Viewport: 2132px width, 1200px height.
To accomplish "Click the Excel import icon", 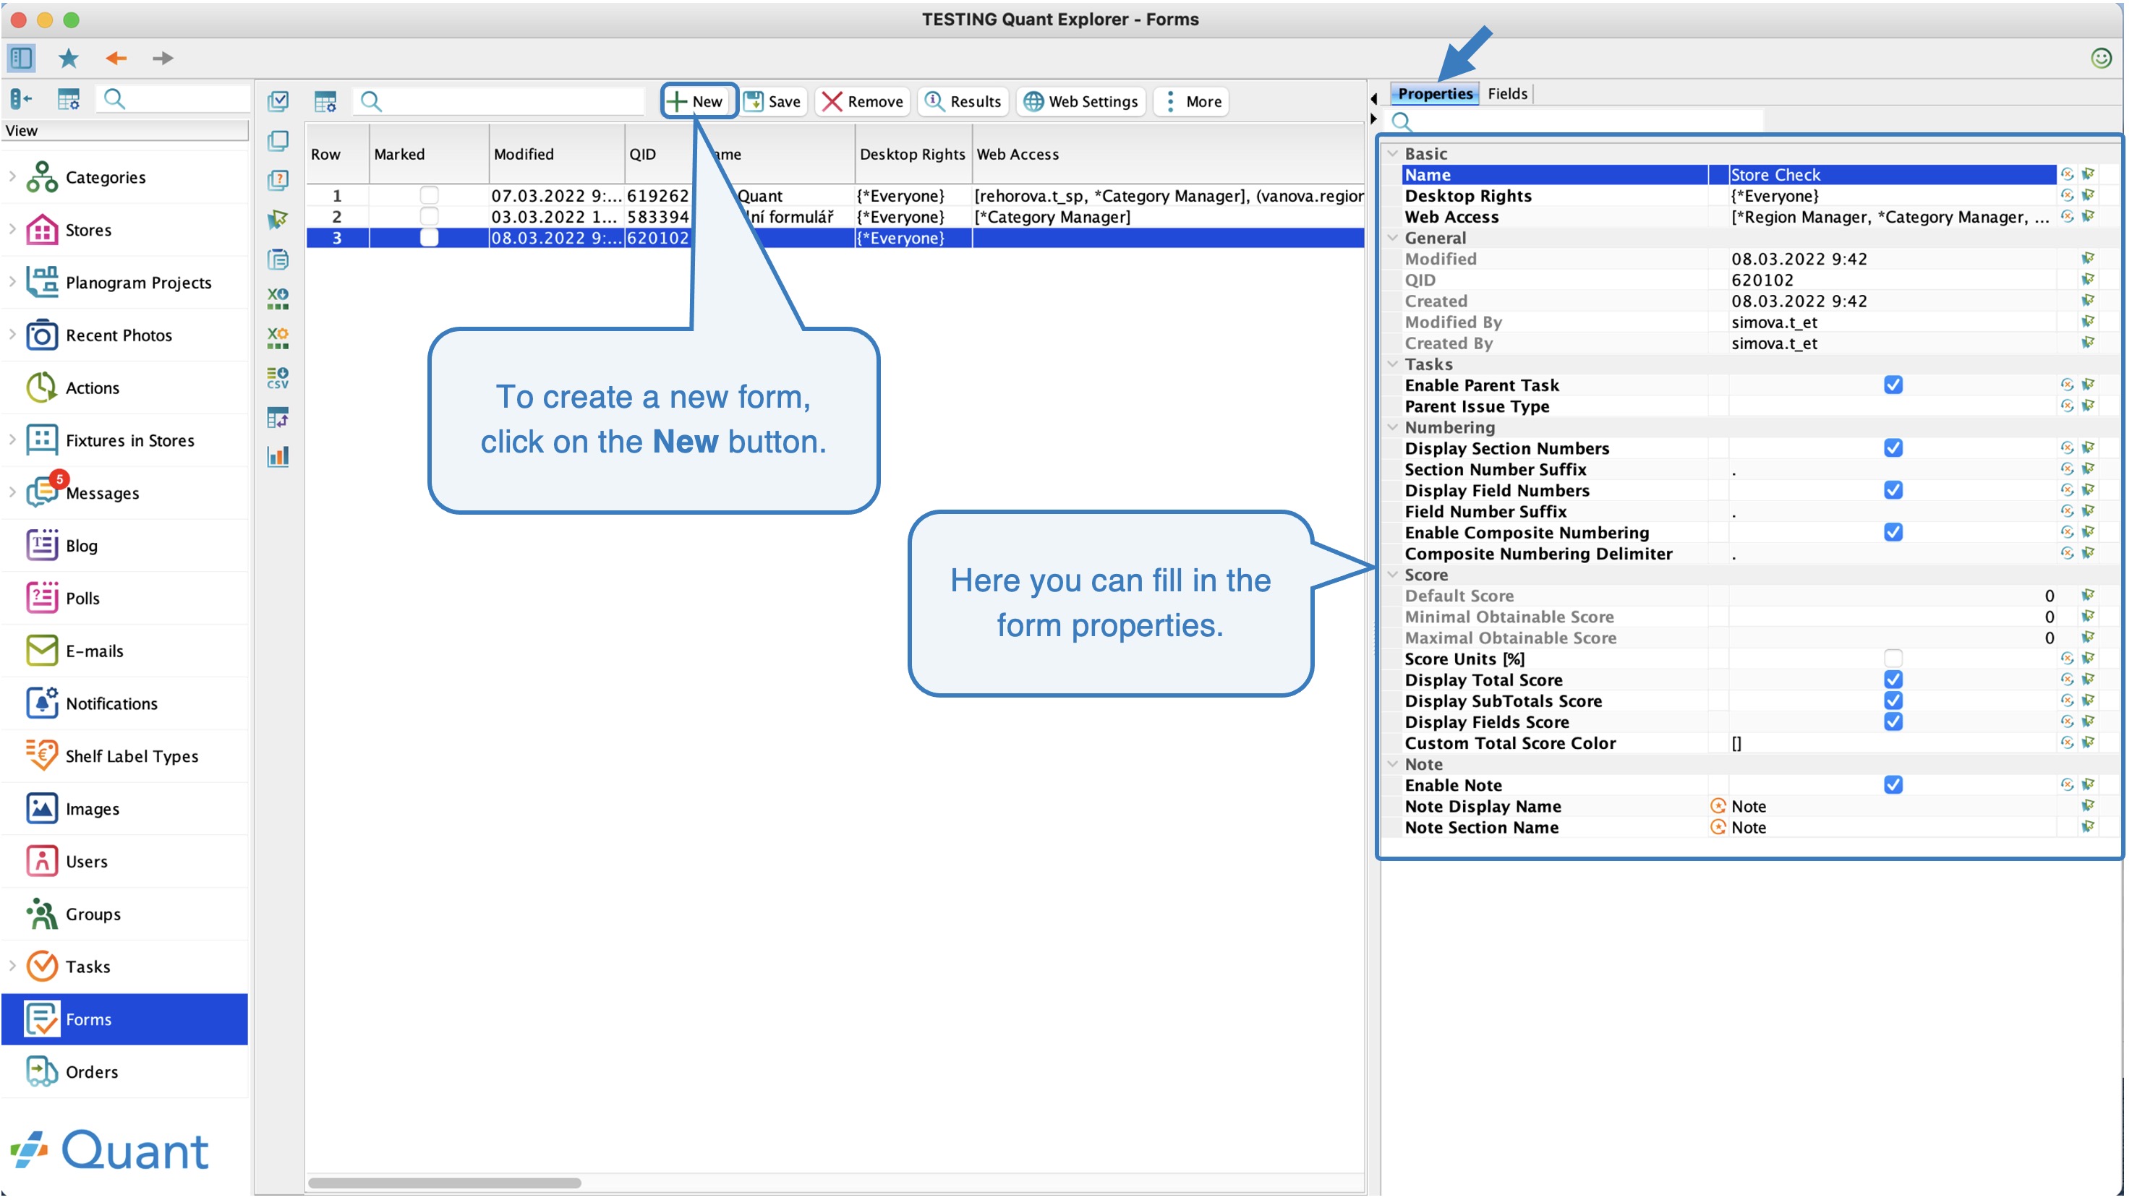I will [278, 338].
